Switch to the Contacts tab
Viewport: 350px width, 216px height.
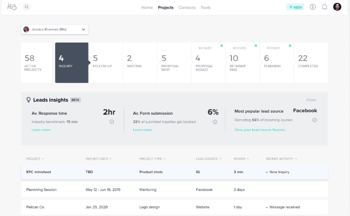pyautogui.click(x=187, y=7)
